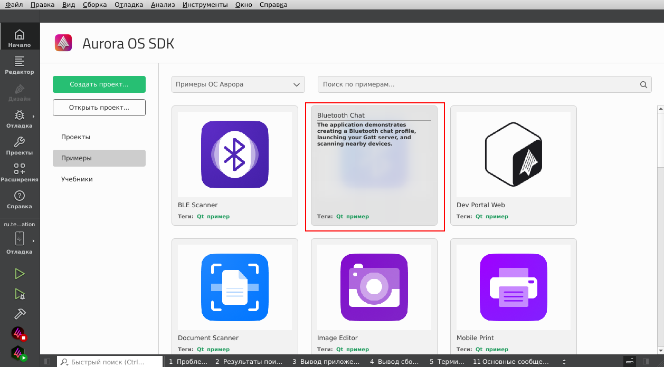Open the Welcome (Начало) mode

(20, 38)
